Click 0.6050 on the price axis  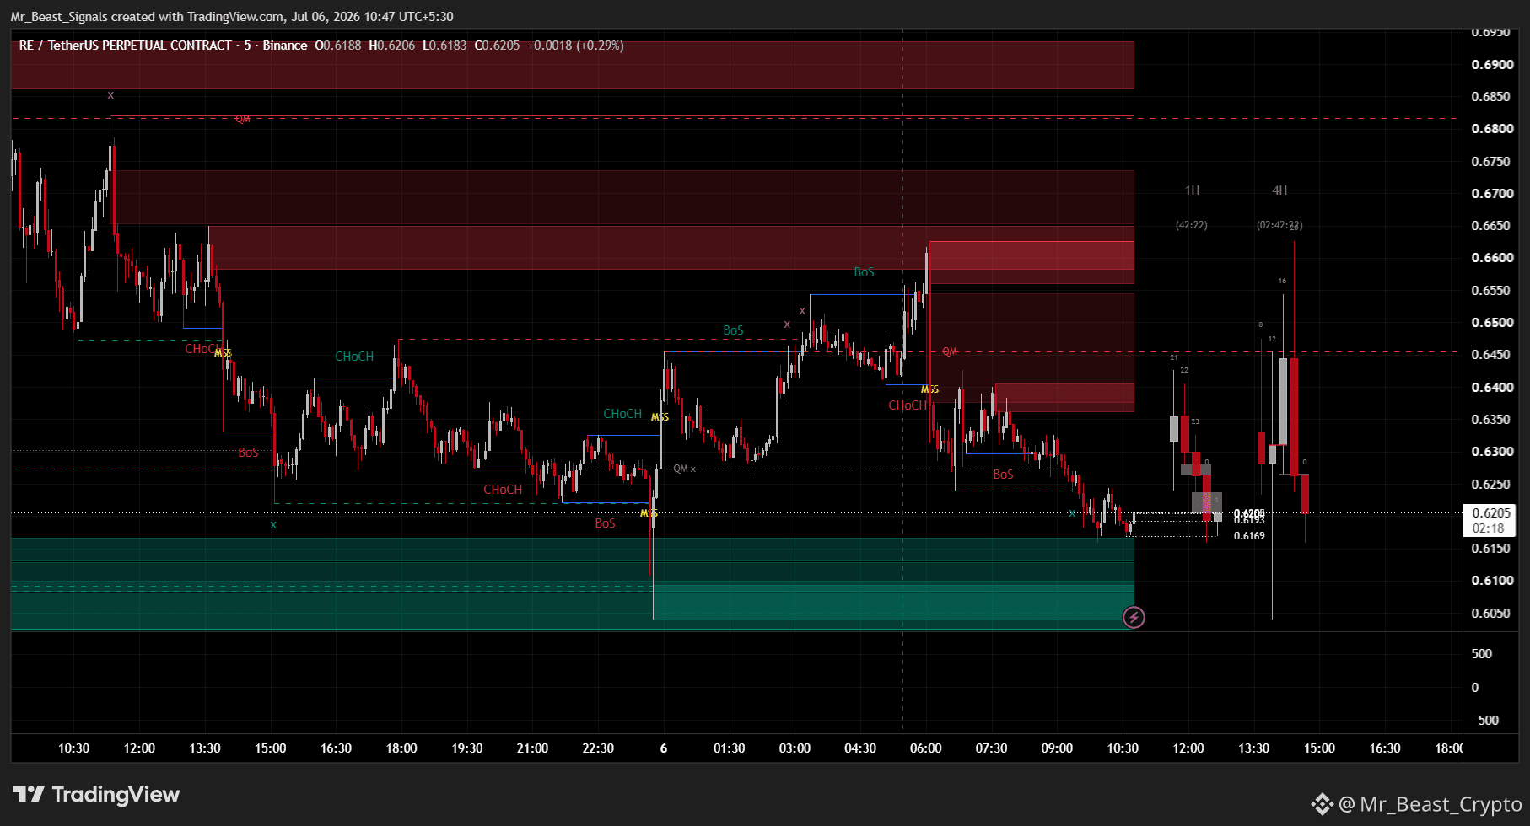[x=1490, y=614]
